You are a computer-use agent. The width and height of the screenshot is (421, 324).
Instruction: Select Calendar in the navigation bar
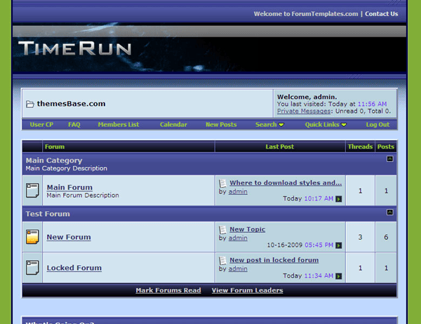point(173,125)
